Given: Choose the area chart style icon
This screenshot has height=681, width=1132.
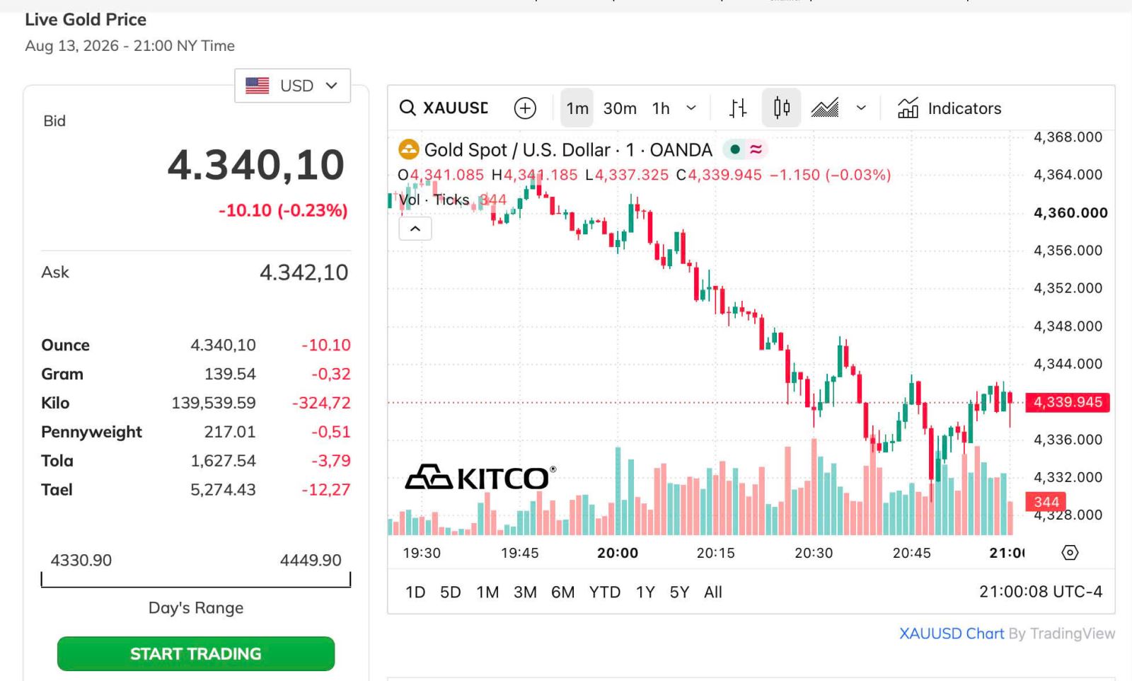Looking at the screenshot, I should tap(825, 108).
